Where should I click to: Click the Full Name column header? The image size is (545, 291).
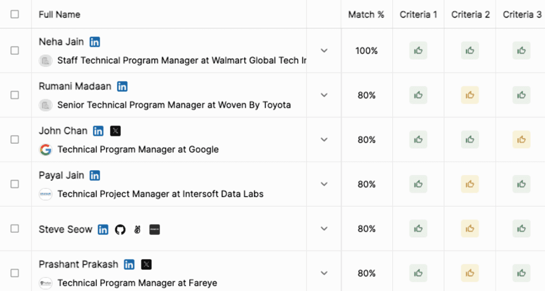(x=59, y=14)
